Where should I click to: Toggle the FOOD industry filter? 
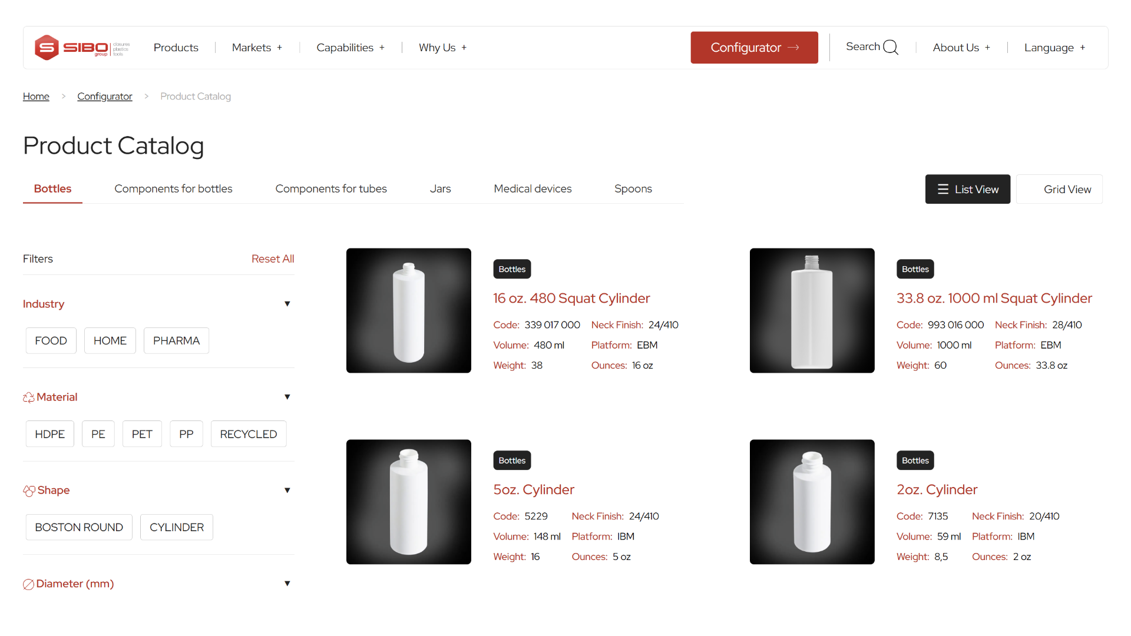[51, 340]
